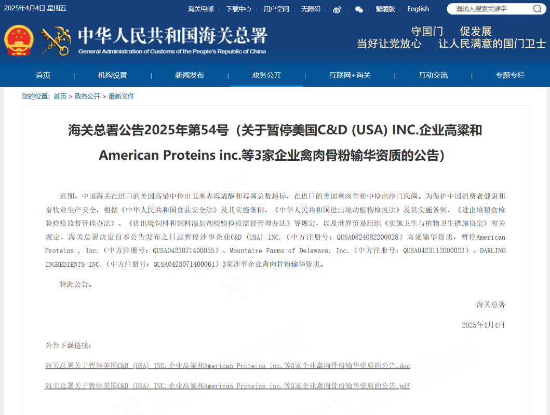The width and height of the screenshot is (550, 415).
Task: Open 专题专栏 navigation item
Action: 510,75
